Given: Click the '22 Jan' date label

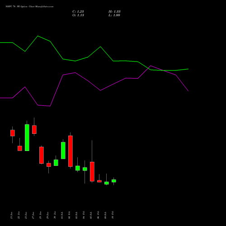Looking at the screenshot, I should pyautogui.click(x=19, y=215).
